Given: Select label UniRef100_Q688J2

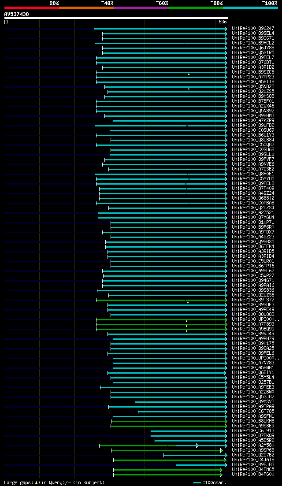Looking at the screenshot, I should click(253, 198).
